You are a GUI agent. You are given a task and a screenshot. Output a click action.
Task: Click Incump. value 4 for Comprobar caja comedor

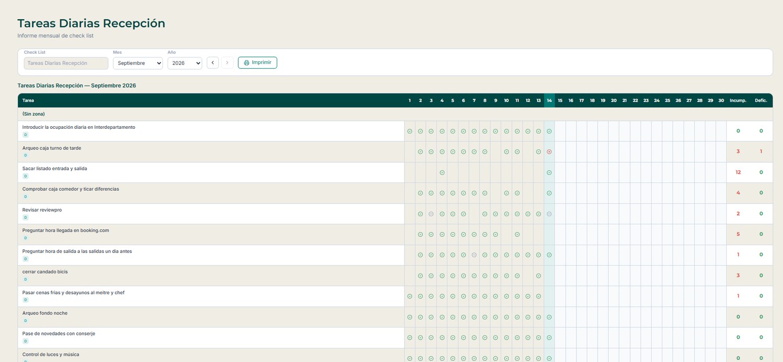click(738, 193)
